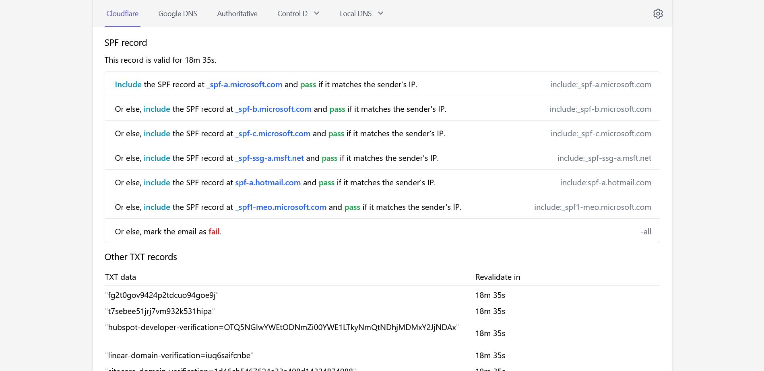Image resolution: width=764 pixels, height=371 pixels.
Task: Click the Revalidate in column header
Action: (498, 277)
